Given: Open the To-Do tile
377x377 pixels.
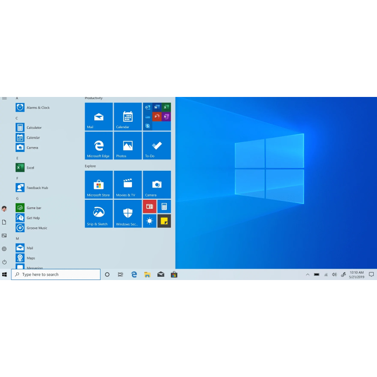Looking at the screenshot, I should coord(157,145).
